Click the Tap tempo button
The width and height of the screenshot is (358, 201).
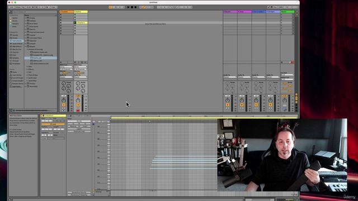[23, 7]
